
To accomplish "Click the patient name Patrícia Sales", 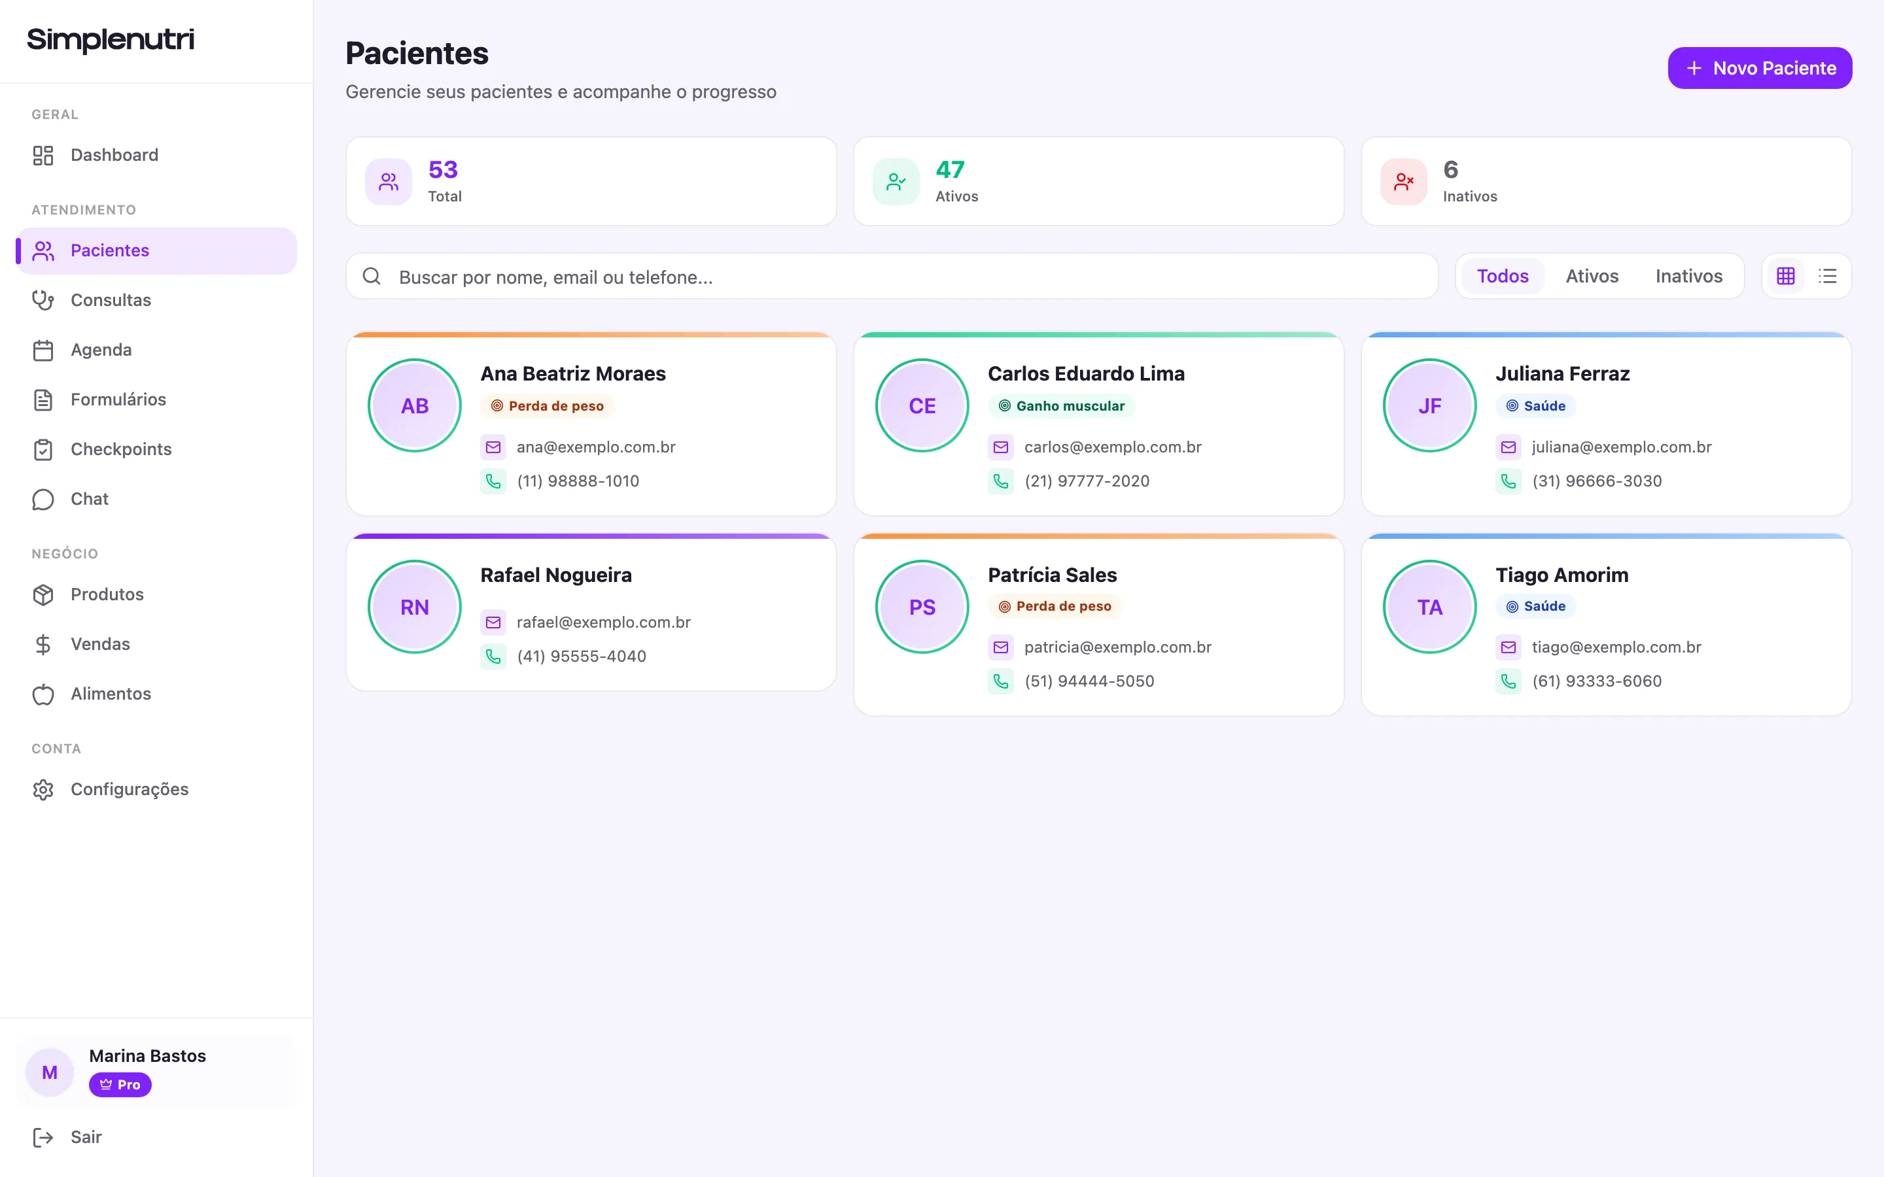I will click(1053, 575).
